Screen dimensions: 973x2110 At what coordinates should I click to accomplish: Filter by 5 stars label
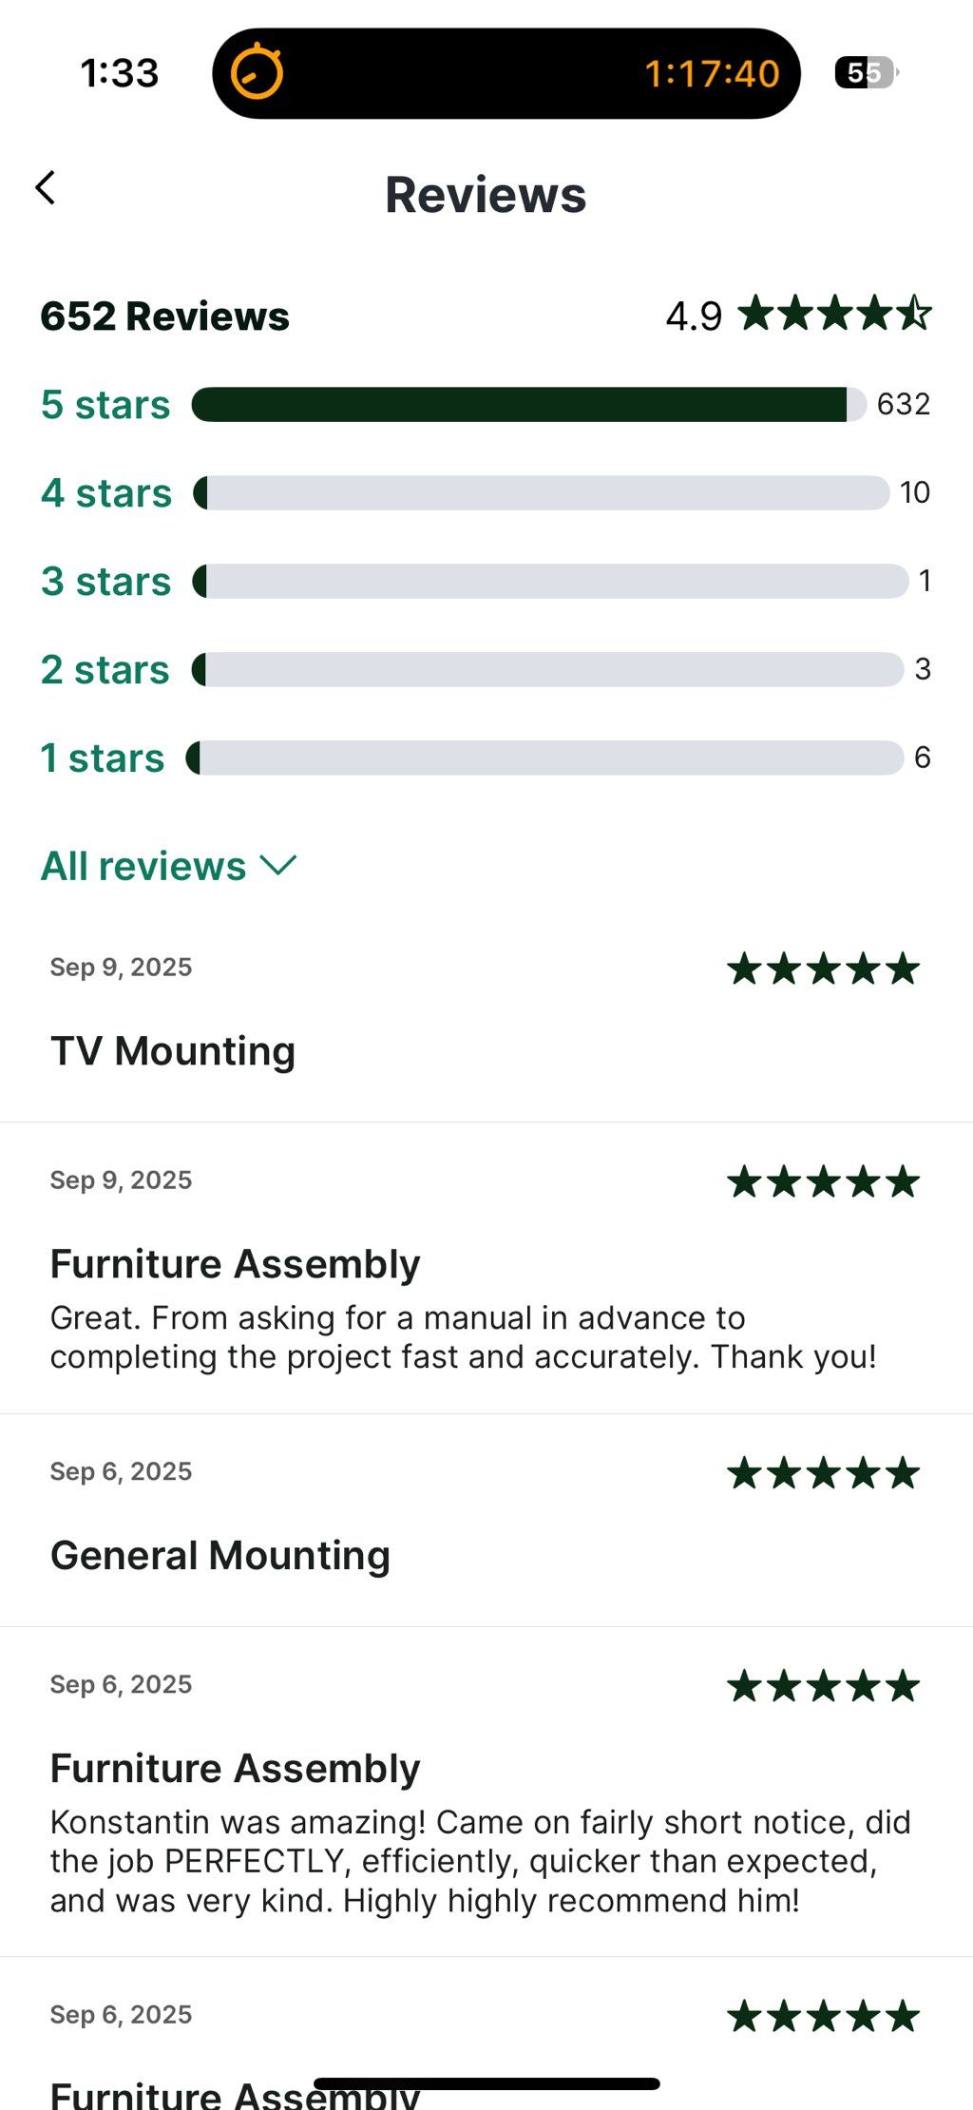click(105, 405)
